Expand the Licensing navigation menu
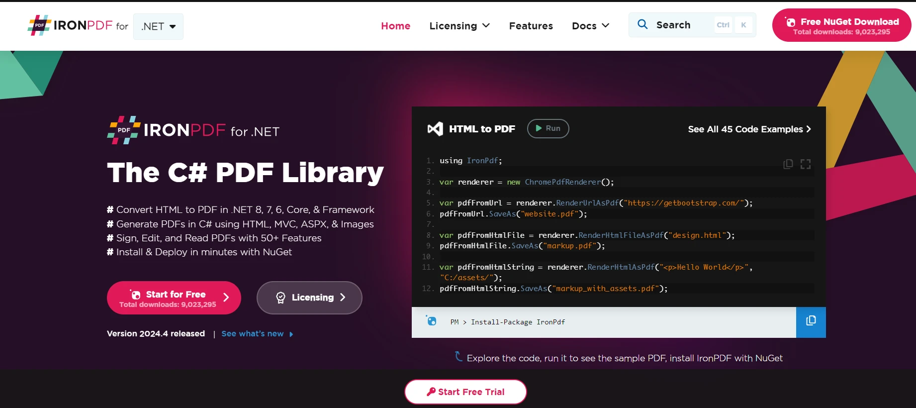Screen dimensions: 916x408 tap(459, 26)
